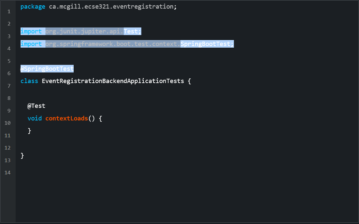The height and width of the screenshot is (224, 359).
Task: Click the closing brace of the contextLoads method
Action: [30, 131]
